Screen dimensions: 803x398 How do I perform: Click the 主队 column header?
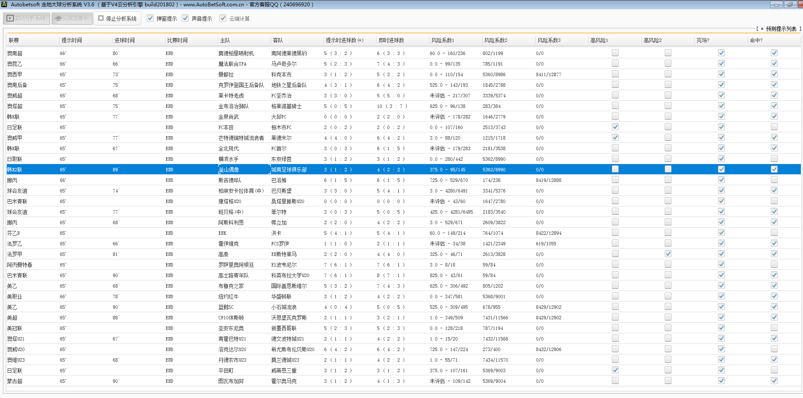click(225, 41)
